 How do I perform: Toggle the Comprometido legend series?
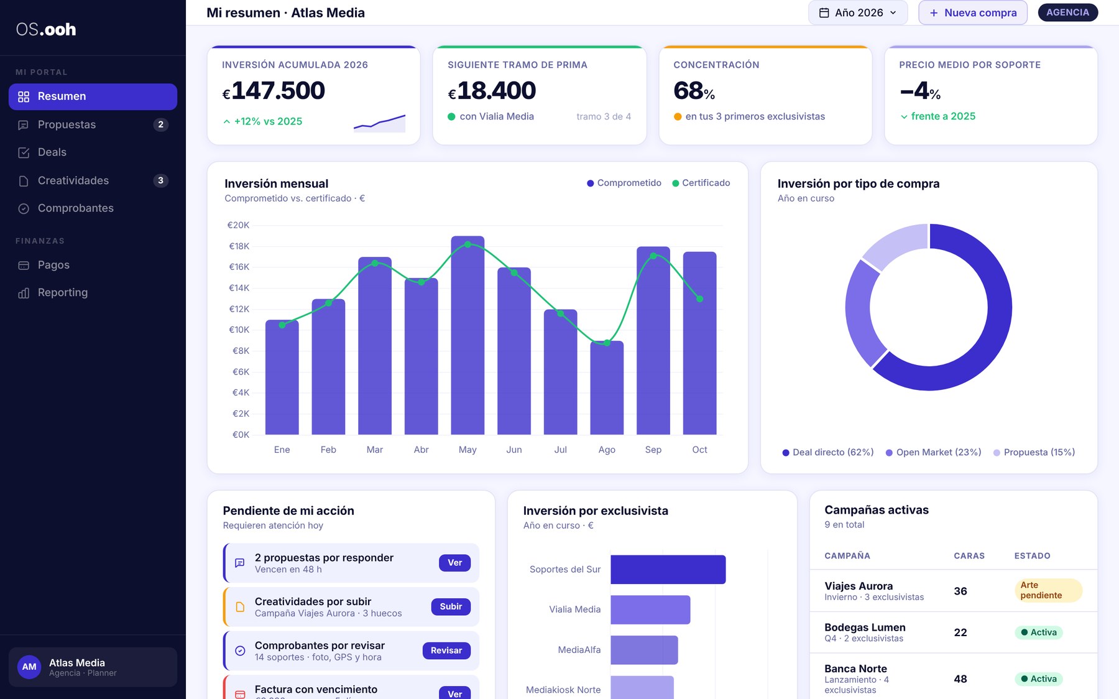[x=624, y=183]
